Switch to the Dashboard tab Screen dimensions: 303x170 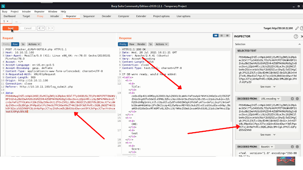(x=9, y=16)
